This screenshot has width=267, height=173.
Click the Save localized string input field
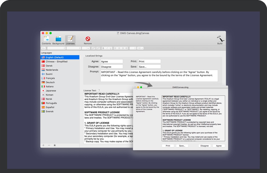point(149,67)
